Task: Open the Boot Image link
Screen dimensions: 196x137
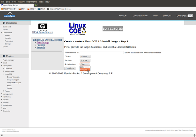Action: tap(43, 43)
